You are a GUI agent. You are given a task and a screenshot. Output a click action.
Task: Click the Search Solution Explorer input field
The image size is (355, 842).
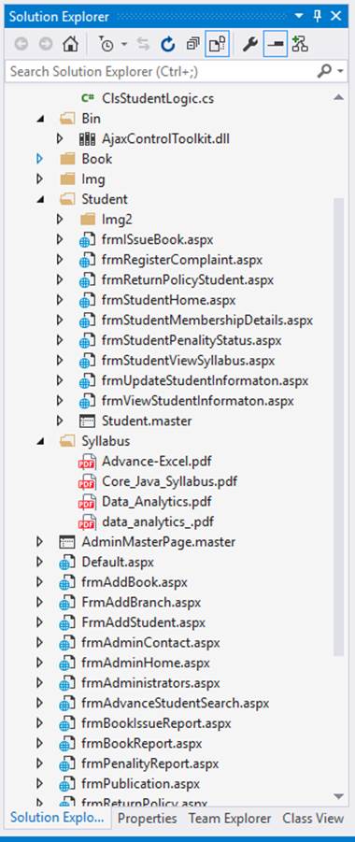[x=161, y=71]
